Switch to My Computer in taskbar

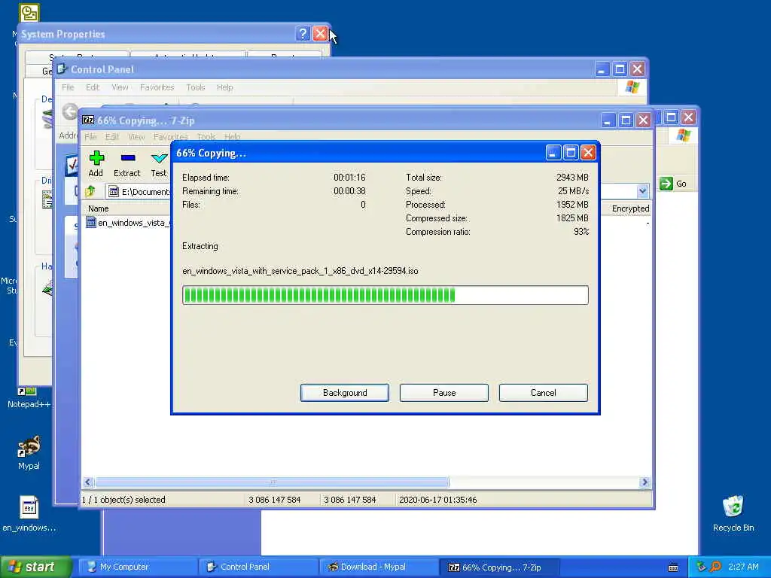tap(138, 567)
